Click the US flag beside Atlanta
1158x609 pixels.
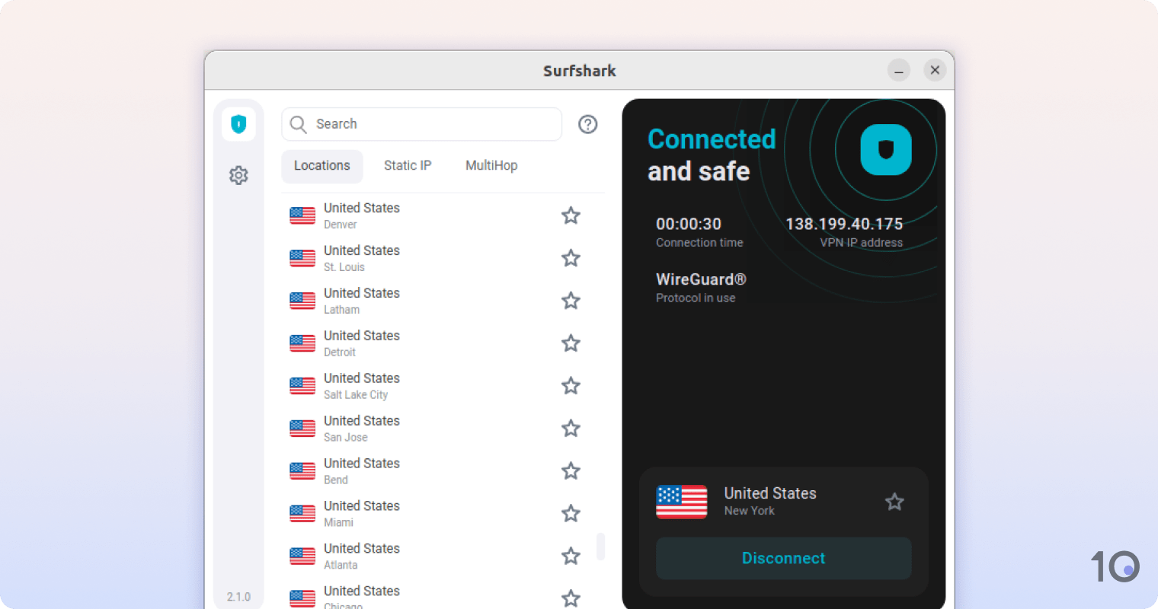302,556
